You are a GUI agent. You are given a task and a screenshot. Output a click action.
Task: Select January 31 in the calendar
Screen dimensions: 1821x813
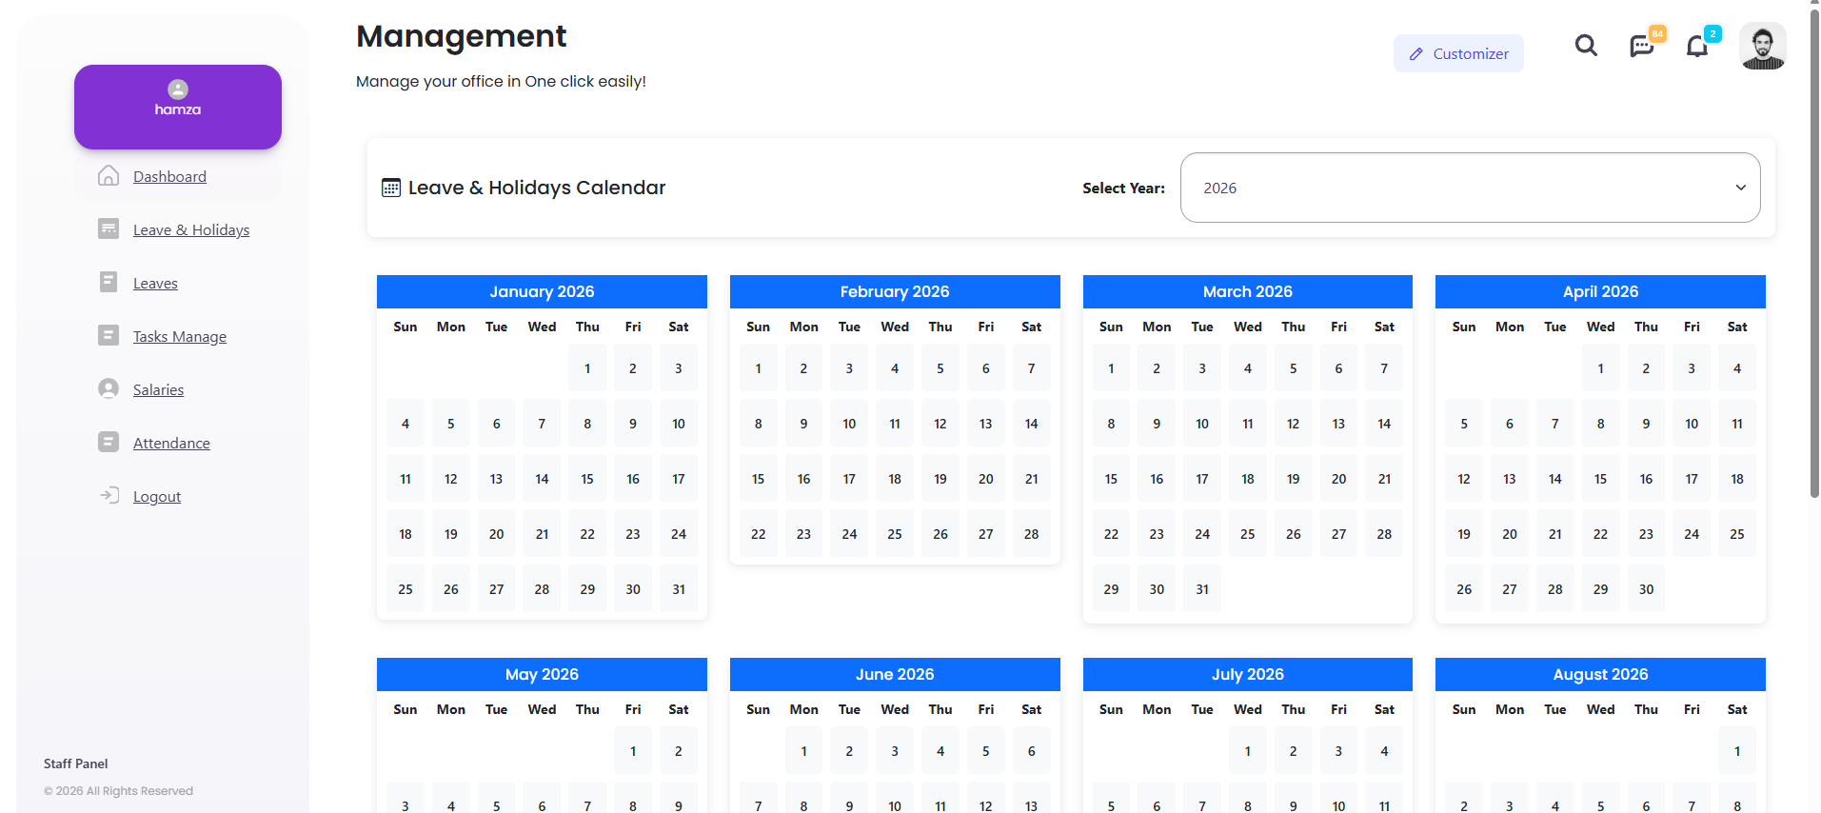[x=679, y=589]
